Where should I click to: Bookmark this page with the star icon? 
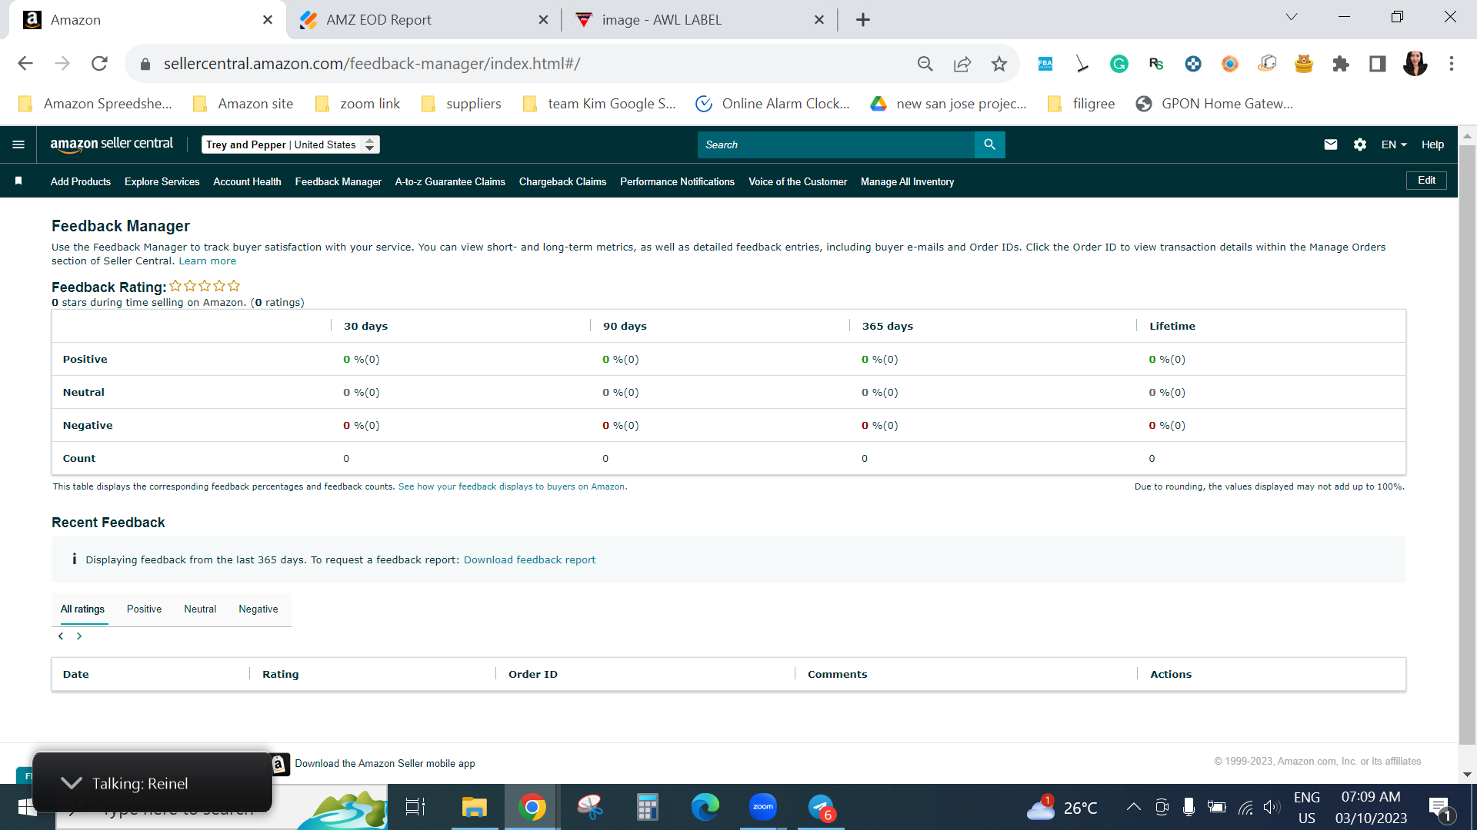coord(999,64)
